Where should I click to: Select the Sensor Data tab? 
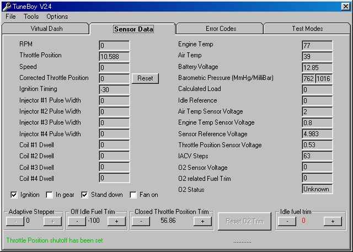[x=133, y=29]
